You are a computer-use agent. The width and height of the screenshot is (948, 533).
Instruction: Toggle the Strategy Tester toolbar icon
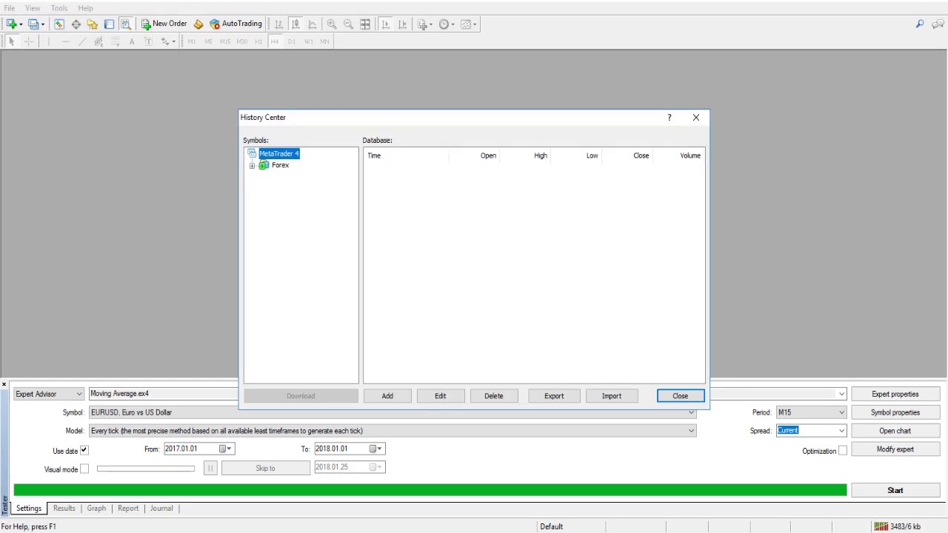point(126,24)
